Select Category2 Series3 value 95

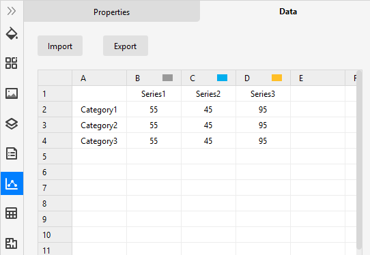(263, 125)
